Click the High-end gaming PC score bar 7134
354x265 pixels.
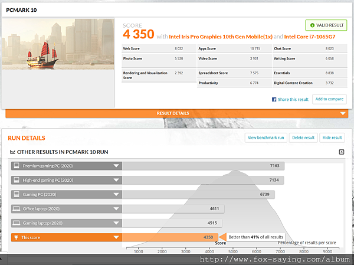[203, 180]
